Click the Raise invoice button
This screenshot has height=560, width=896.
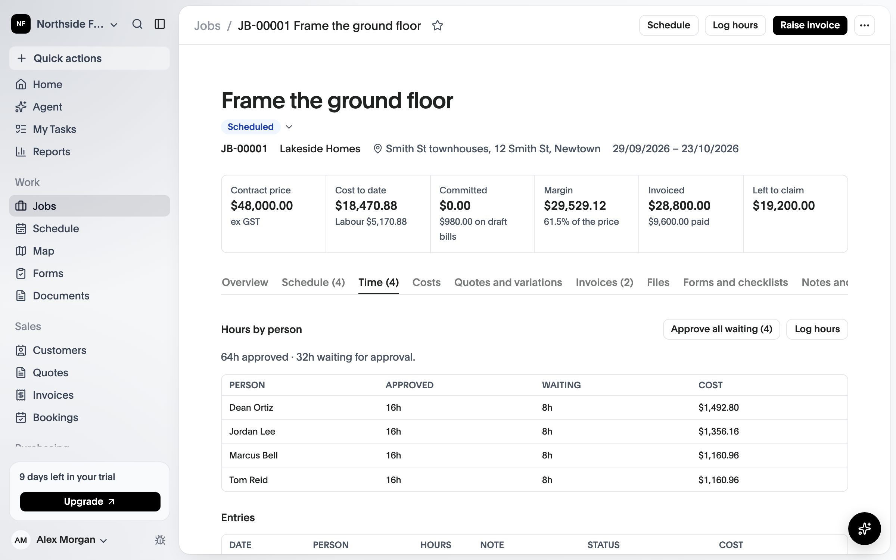click(810, 25)
